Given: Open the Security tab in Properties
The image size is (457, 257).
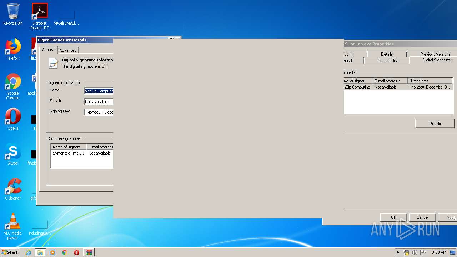Looking at the screenshot, I should click(x=355, y=54).
